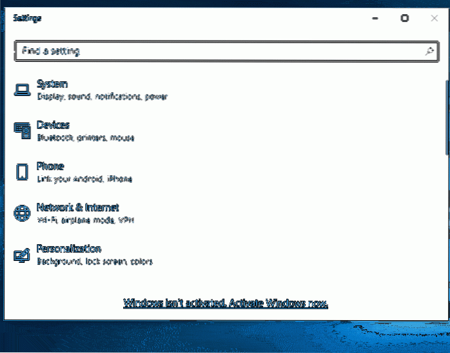Click 'Display, sound, notifications, power' description
Image resolution: width=450 pixels, height=353 pixels.
(x=102, y=97)
